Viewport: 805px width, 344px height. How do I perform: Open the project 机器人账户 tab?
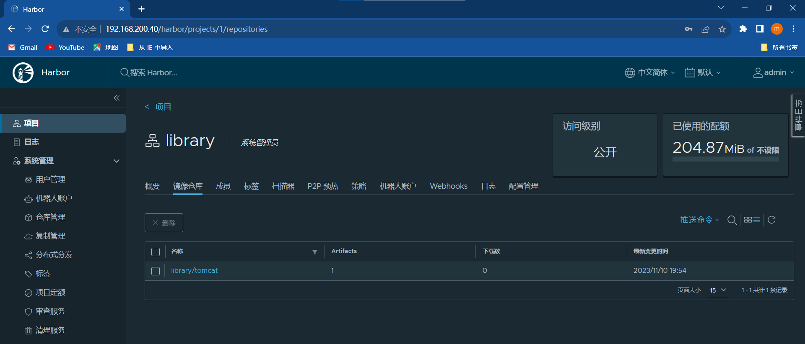pos(398,186)
